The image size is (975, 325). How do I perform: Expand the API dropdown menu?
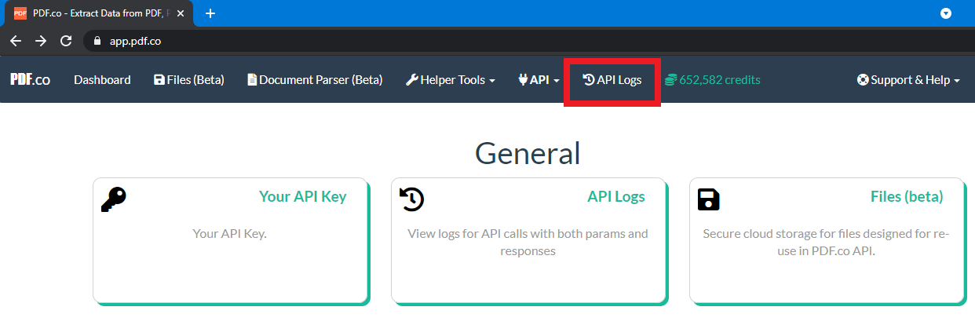coord(539,80)
